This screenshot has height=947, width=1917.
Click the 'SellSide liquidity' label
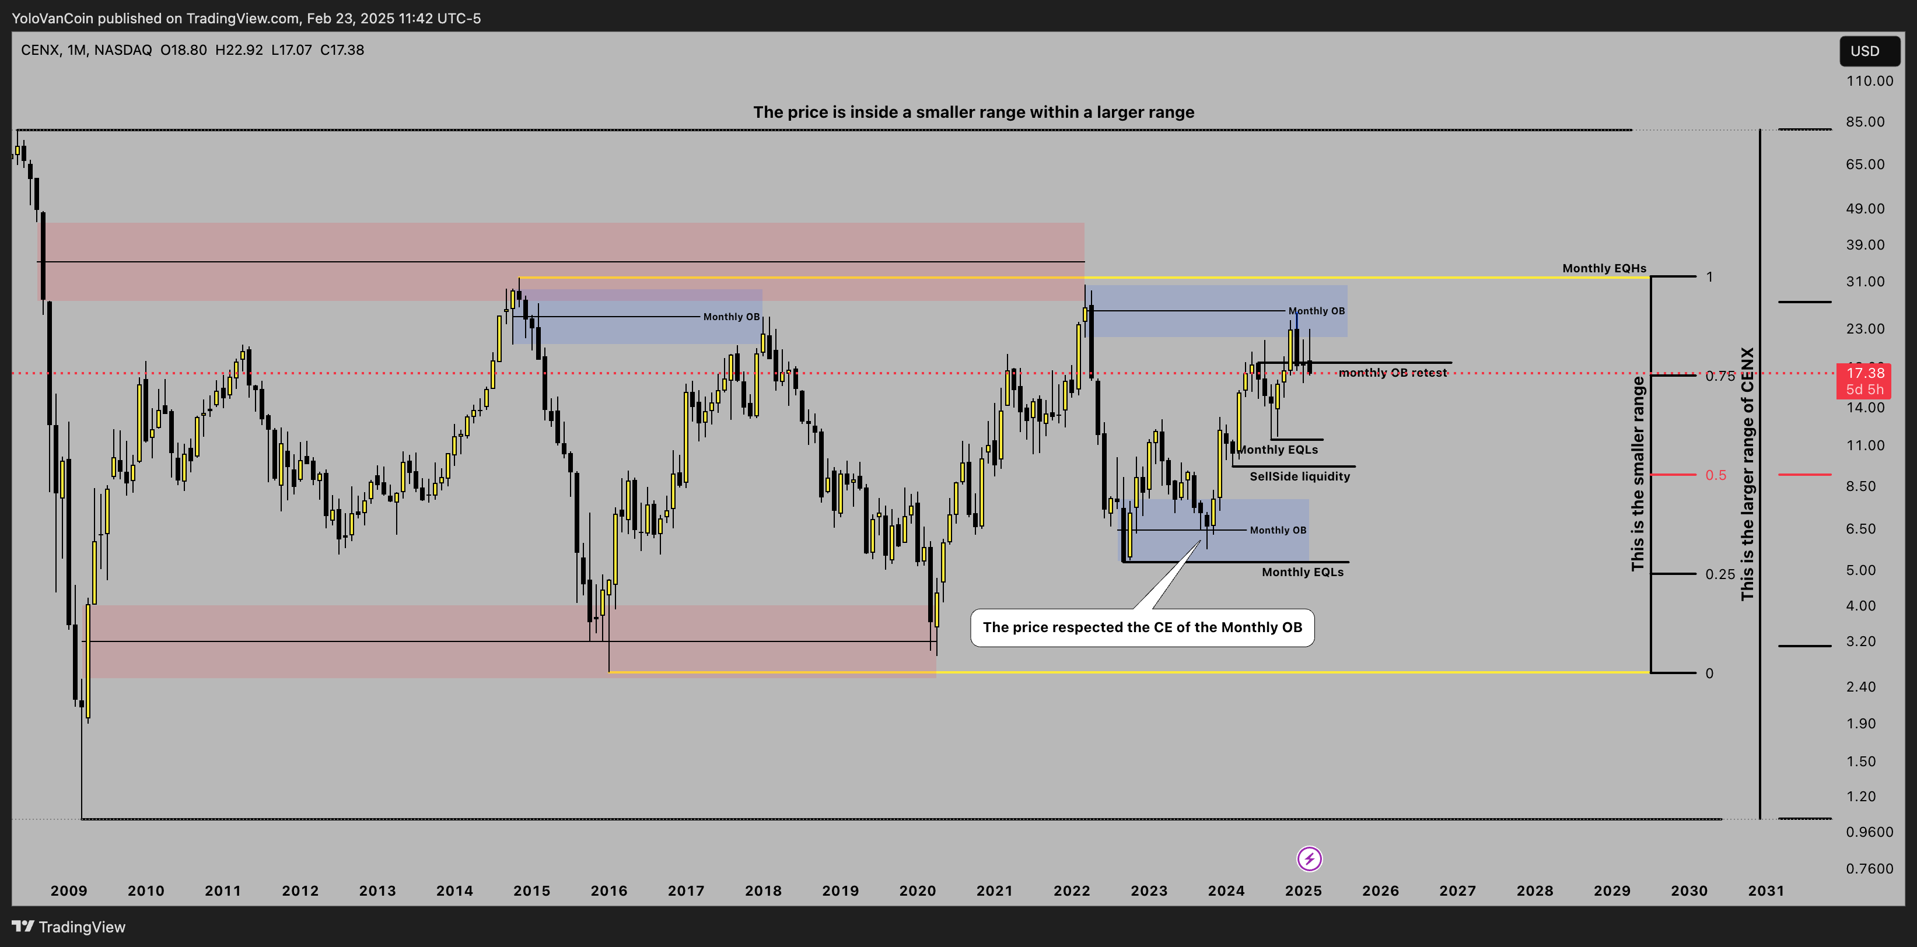point(1299,476)
